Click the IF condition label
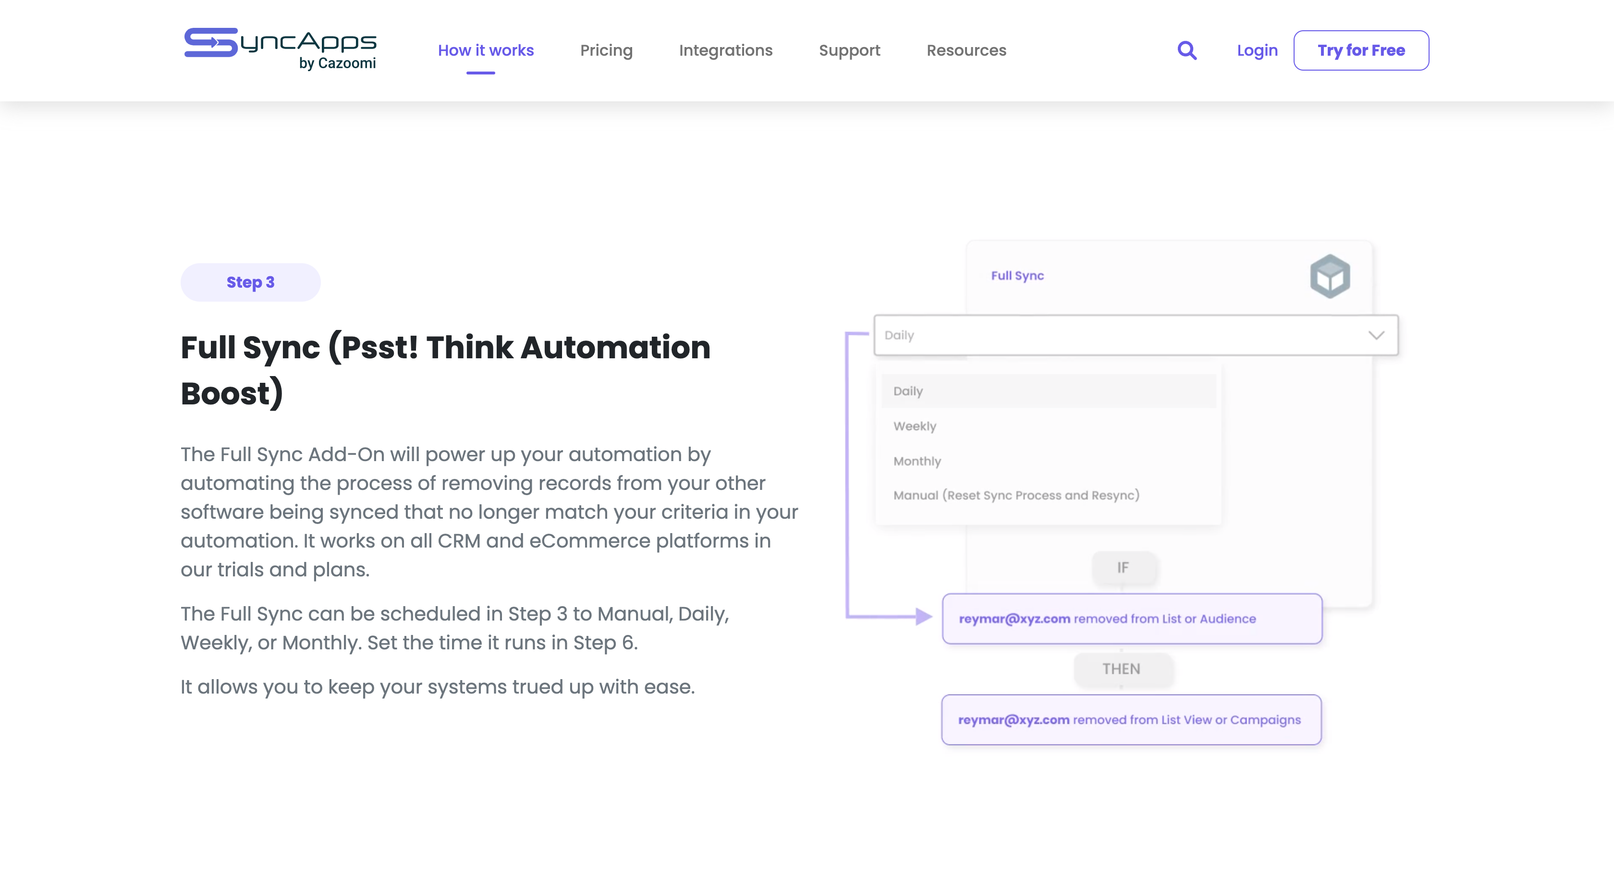Image resolution: width=1614 pixels, height=878 pixels. click(1123, 568)
